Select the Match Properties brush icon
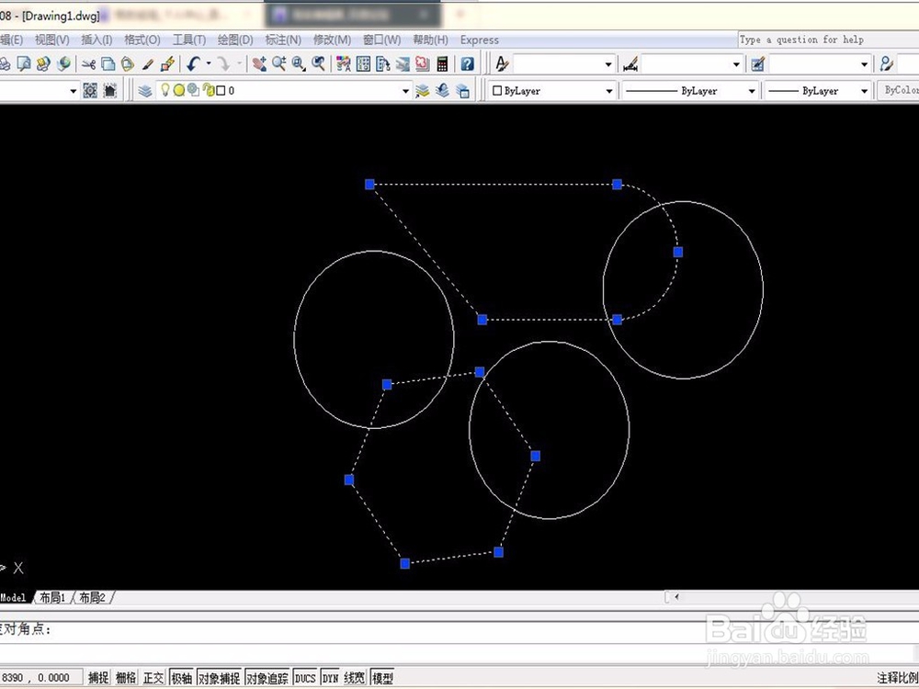 [x=148, y=63]
